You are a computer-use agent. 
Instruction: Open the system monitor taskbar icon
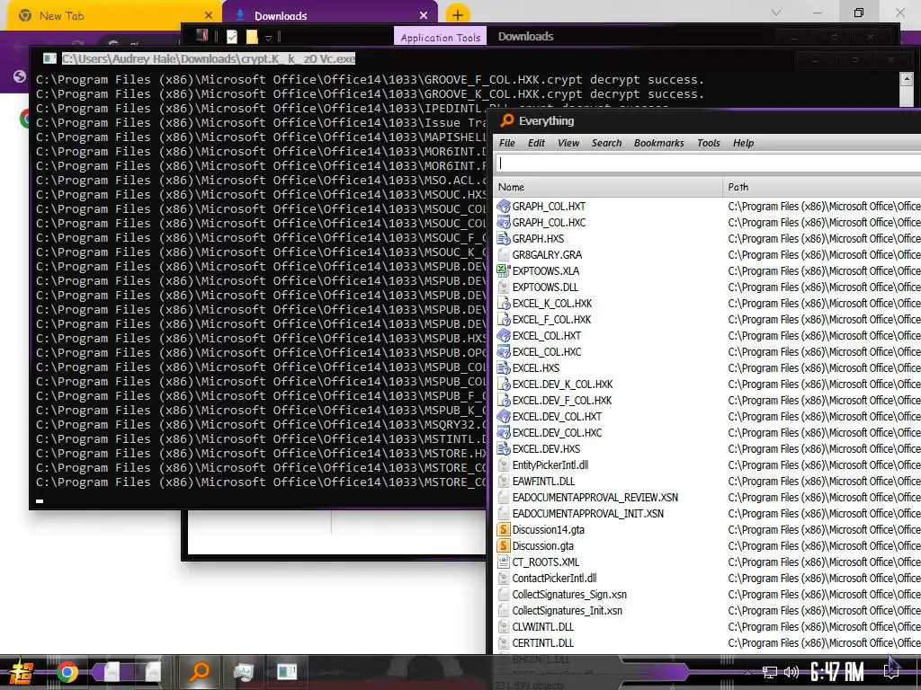[x=243, y=671]
